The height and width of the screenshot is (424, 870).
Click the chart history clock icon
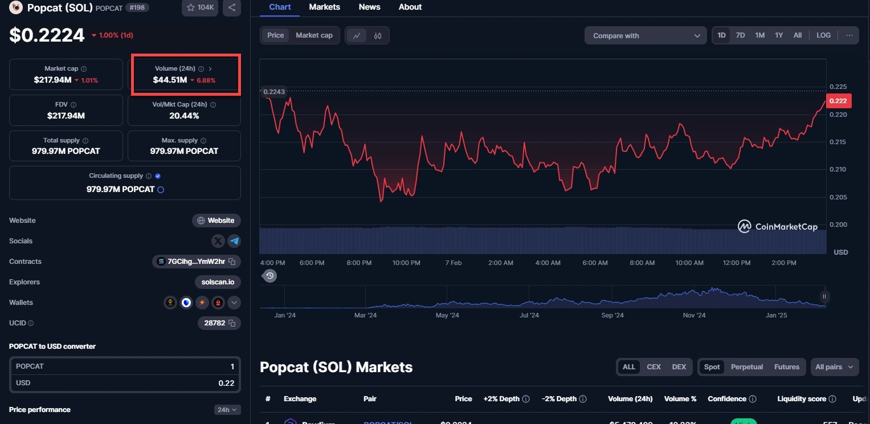click(270, 276)
